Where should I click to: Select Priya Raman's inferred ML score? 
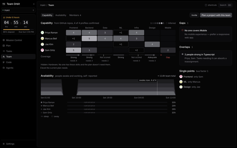coord(121,33)
